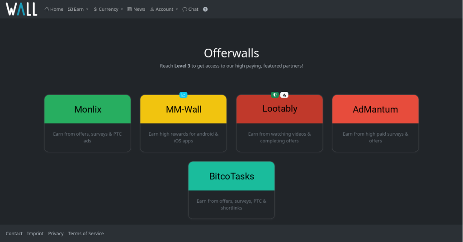Click the blue chart badge on MM-Wall
The image size is (463, 242).
pyautogui.click(x=184, y=95)
